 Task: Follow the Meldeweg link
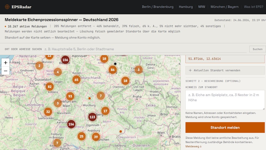(193, 146)
